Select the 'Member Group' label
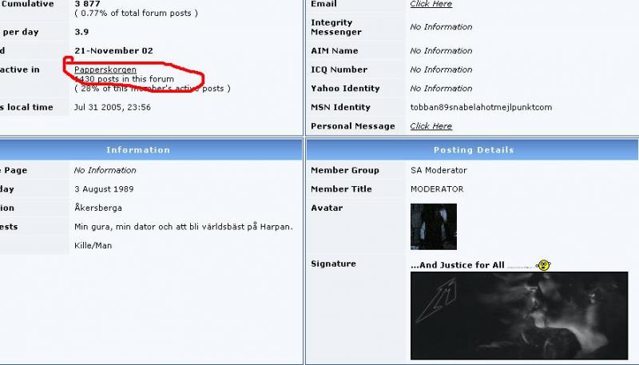The width and height of the screenshot is (639, 365). click(345, 170)
